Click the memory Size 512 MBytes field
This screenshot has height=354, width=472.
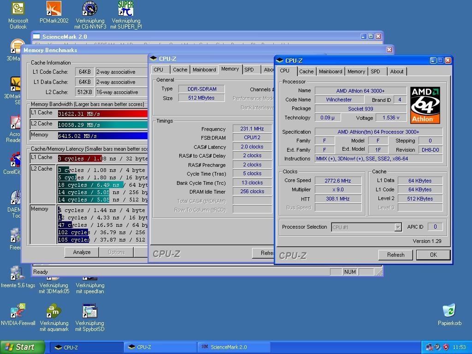point(201,98)
